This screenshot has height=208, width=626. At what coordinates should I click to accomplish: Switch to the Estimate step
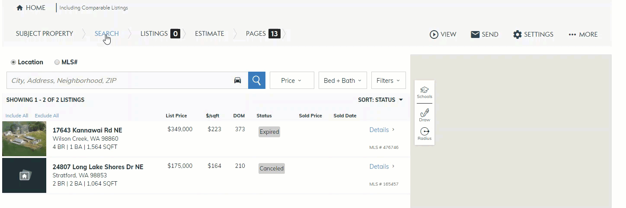pos(209,34)
